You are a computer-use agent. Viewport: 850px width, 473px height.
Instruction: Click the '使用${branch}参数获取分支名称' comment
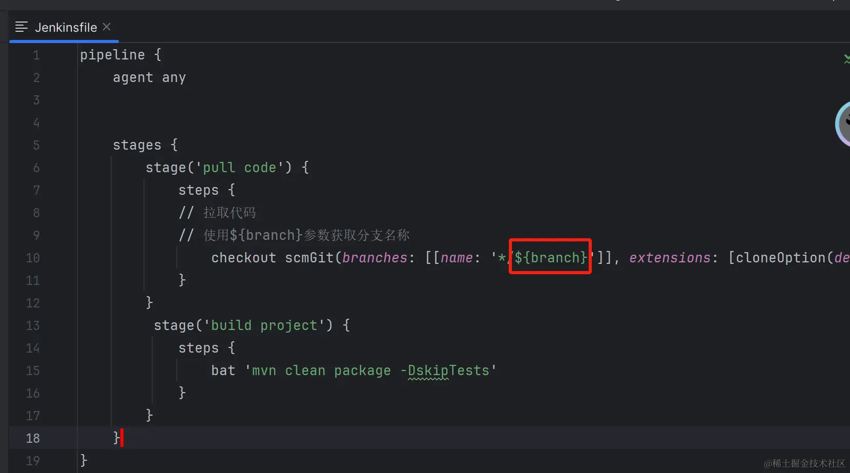click(x=306, y=235)
